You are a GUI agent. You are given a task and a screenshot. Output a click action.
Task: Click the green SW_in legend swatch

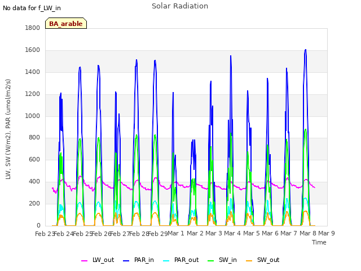click(210, 261)
